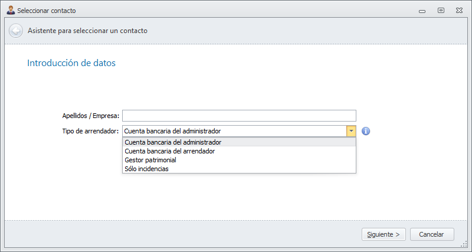Click the "Tipo de arrendador" label
Viewport: 472px width, 252px height.
(90, 131)
